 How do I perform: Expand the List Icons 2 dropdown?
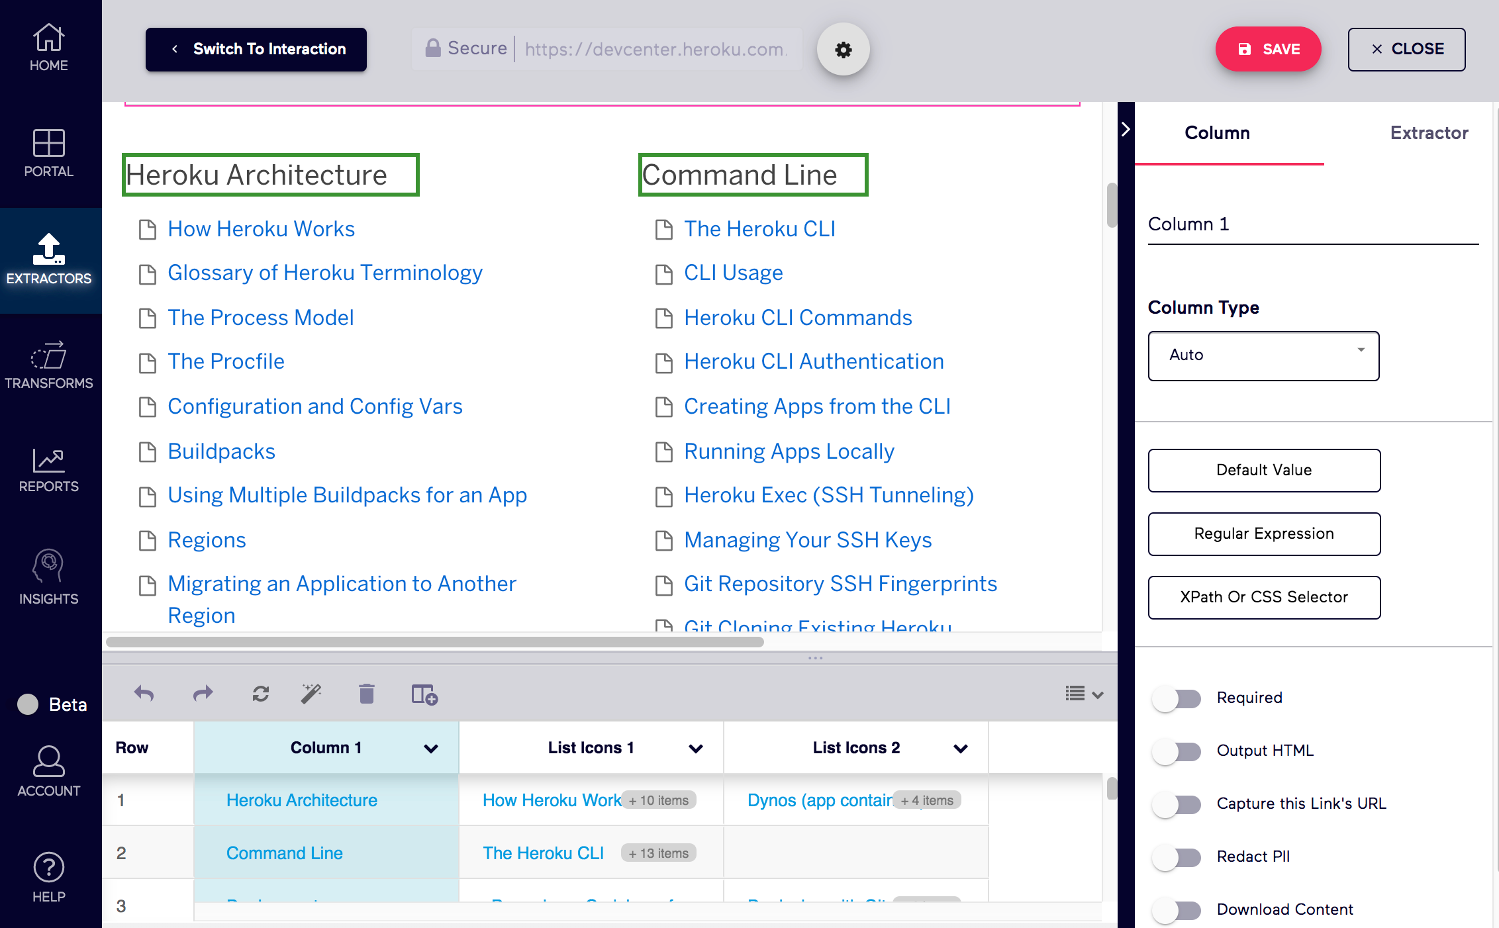960,749
